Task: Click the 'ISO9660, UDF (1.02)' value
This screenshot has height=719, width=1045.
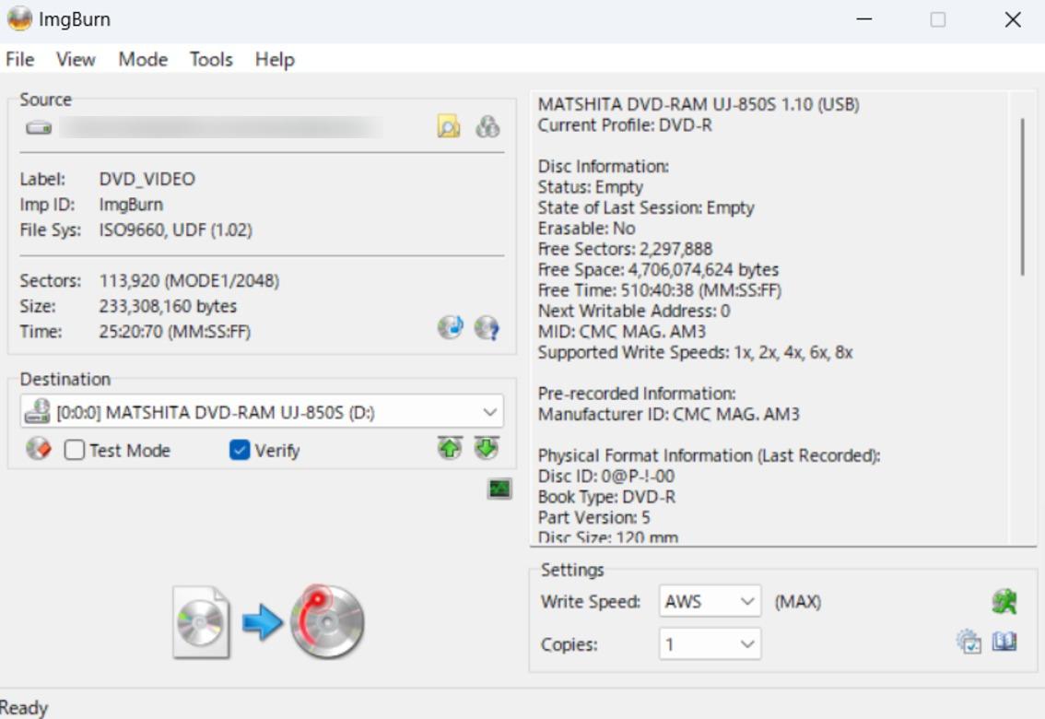Action: point(176,230)
